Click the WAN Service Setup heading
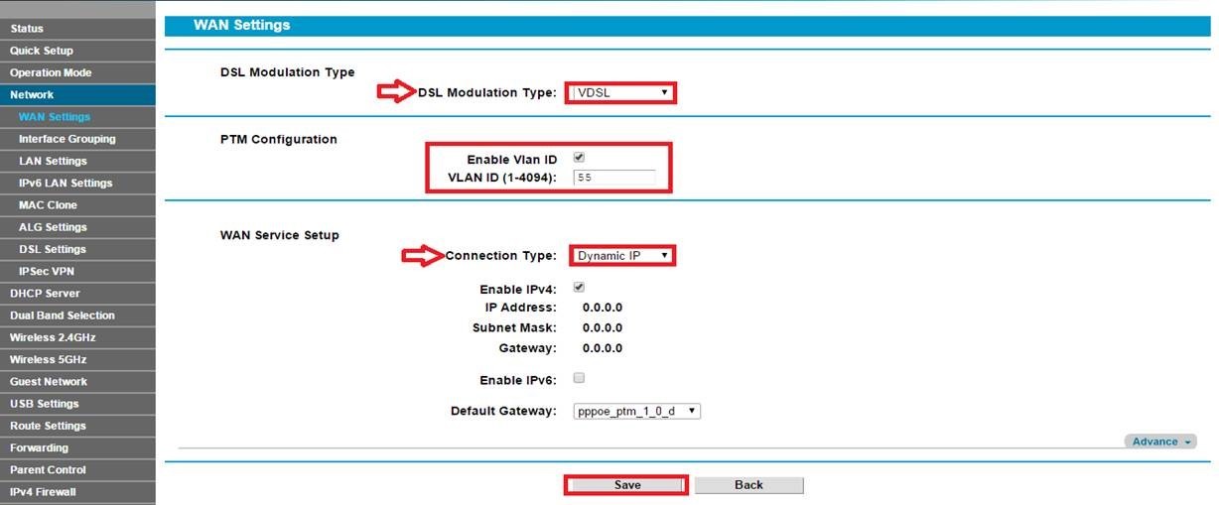This screenshot has width=1219, height=505. point(279,235)
